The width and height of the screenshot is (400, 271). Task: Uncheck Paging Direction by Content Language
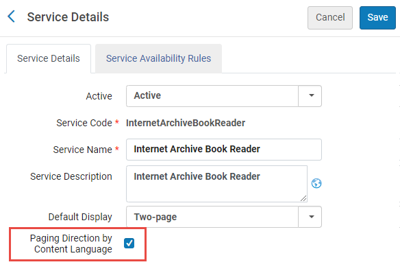point(129,243)
